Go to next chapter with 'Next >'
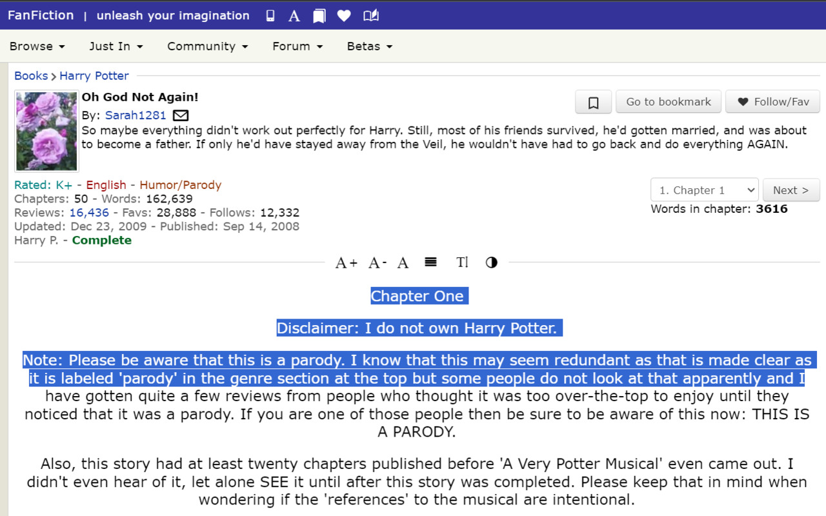826x516 pixels. [x=791, y=190]
